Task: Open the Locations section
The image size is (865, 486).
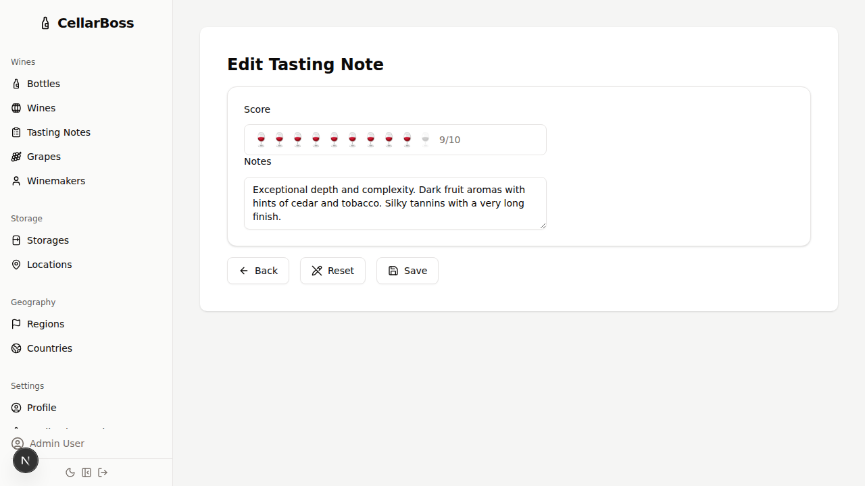Action: (x=49, y=265)
